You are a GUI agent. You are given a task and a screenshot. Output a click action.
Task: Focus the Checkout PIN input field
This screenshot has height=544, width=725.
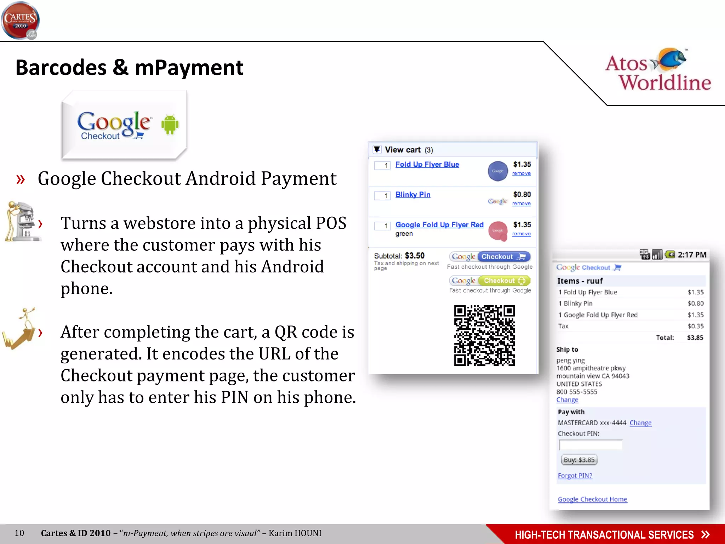[590, 445]
